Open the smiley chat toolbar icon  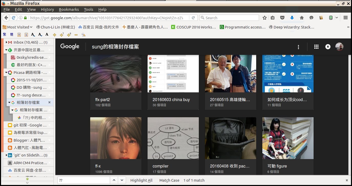(x=311, y=18)
